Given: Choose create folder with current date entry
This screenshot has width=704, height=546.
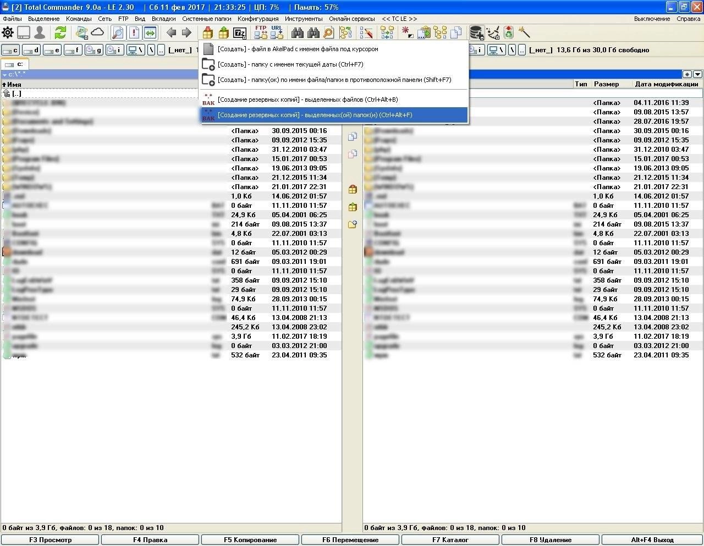Looking at the screenshot, I should coord(334,64).
